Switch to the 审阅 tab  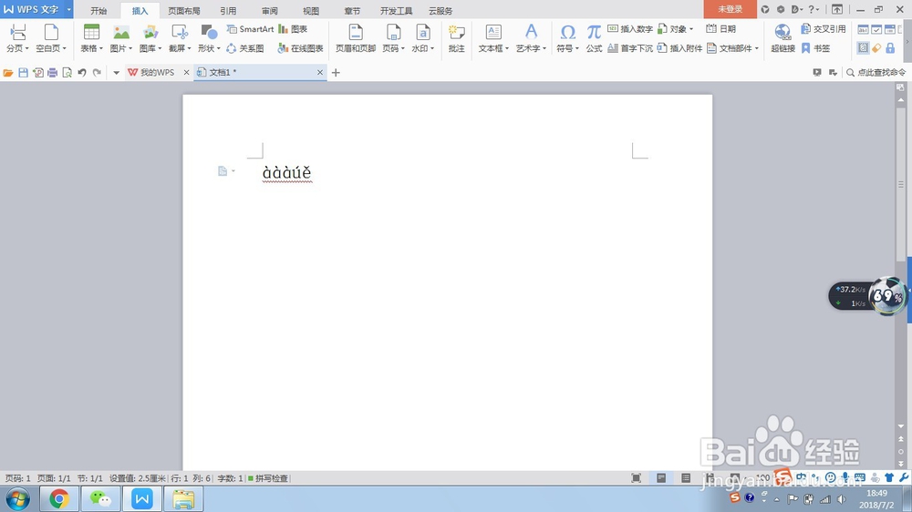coord(269,10)
